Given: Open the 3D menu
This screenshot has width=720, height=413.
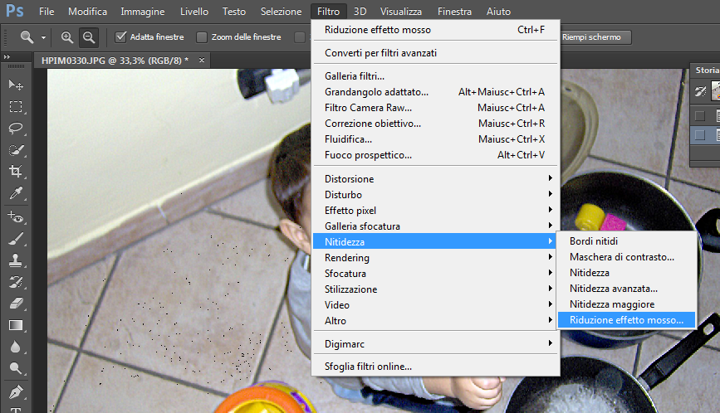Looking at the screenshot, I should [x=360, y=12].
